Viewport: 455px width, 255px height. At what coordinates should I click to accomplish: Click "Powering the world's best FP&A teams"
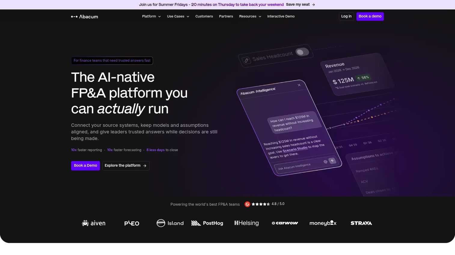click(x=205, y=204)
